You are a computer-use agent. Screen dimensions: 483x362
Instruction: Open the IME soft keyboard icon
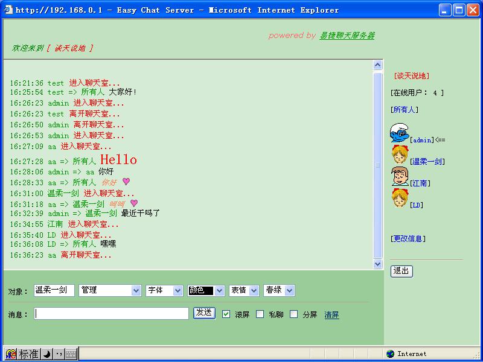pyautogui.click(x=71, y=354)
